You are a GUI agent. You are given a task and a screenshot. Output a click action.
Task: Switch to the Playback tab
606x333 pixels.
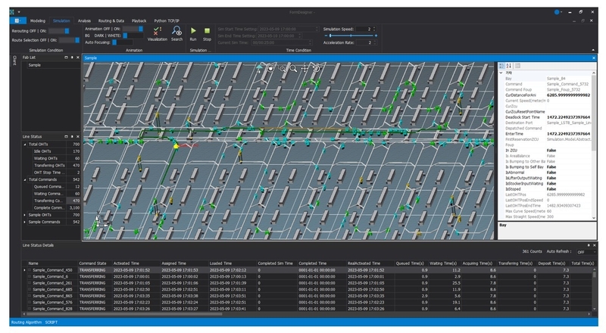coord(139,21)
